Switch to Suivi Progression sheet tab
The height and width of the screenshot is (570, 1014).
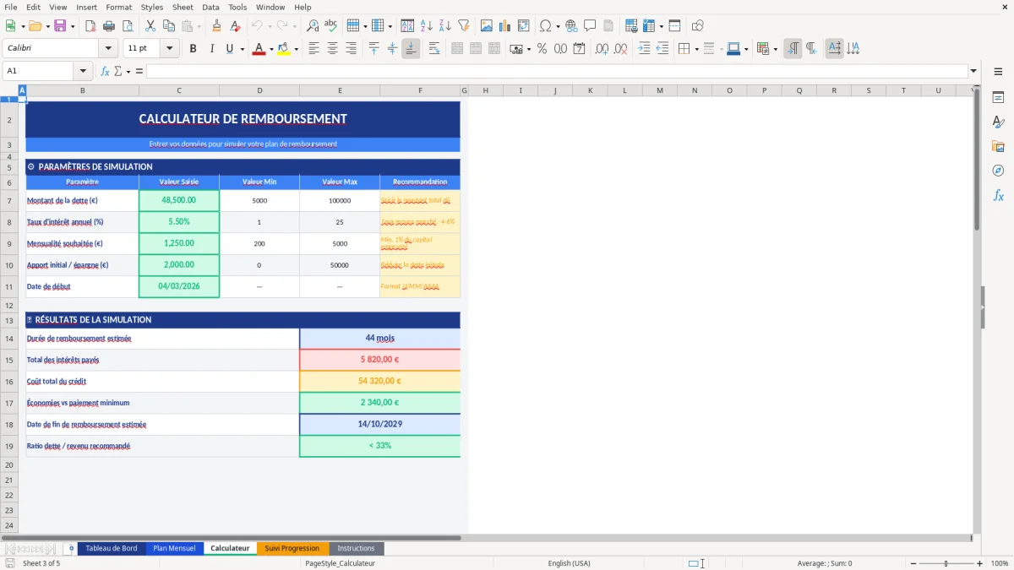coord(292,548)
